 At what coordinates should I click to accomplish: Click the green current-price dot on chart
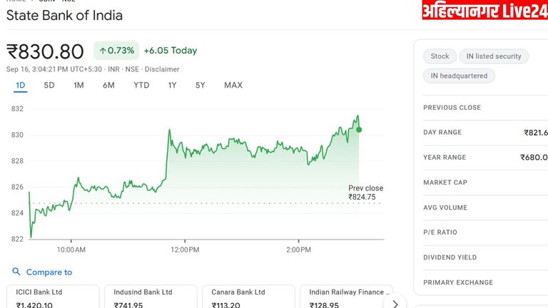359,129
